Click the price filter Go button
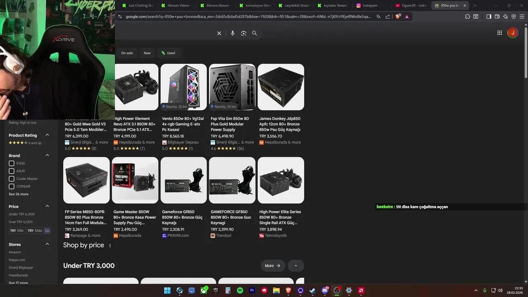The width and height of the screenshot is (528, 297). (47, 231)
